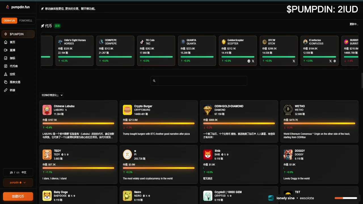363x204 pixels.
Task: Open the 代币库 vault icon in sidebar
Action: tap(6, 66)
